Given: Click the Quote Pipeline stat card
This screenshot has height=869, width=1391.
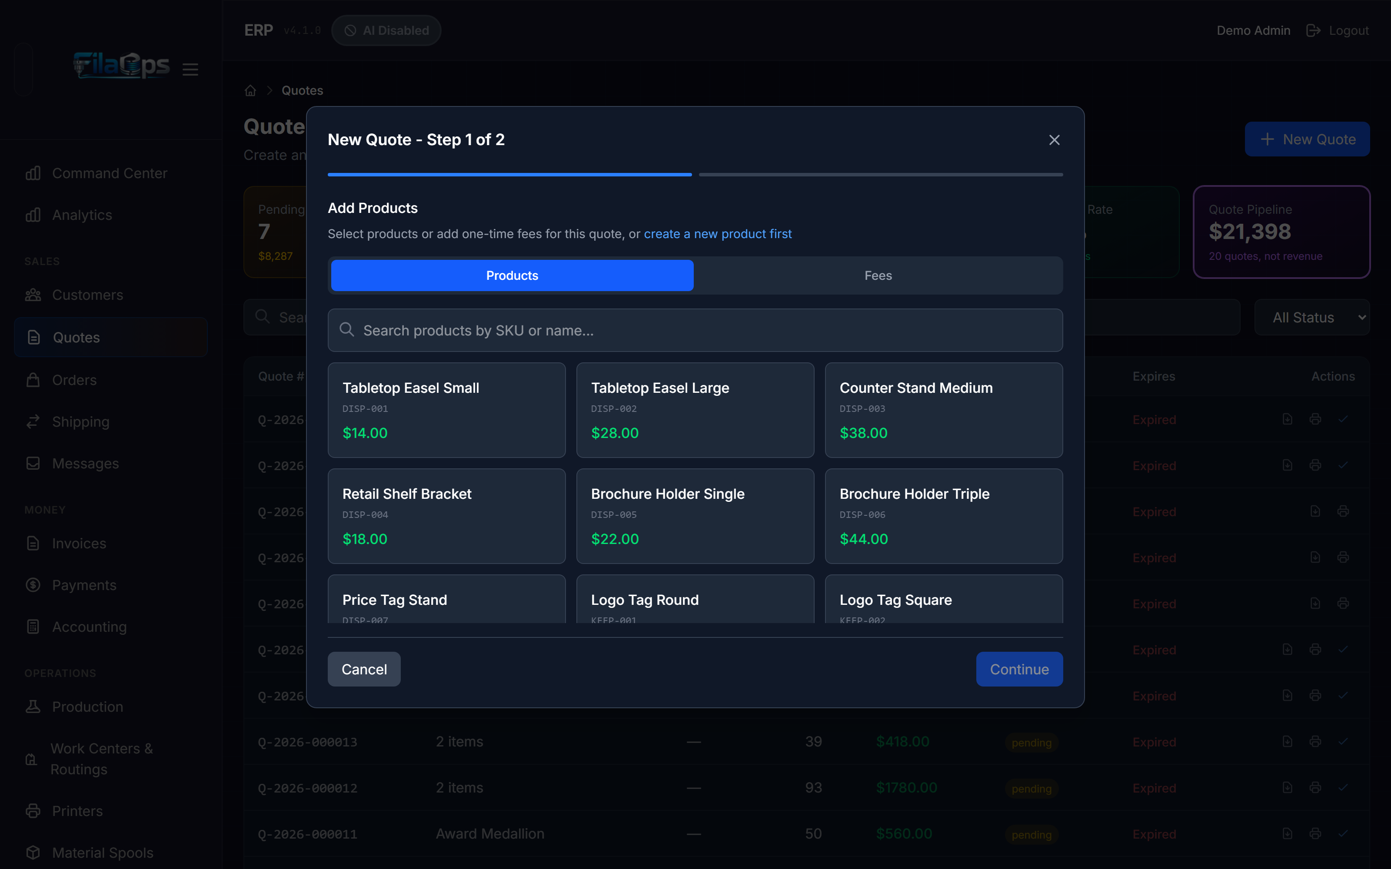Looking at the screenshot, I should coord(1281,232).
